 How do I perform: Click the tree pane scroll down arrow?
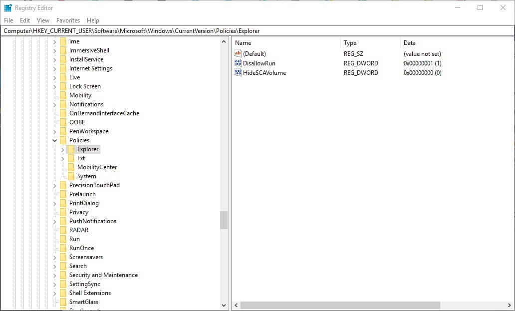point(224,305)
